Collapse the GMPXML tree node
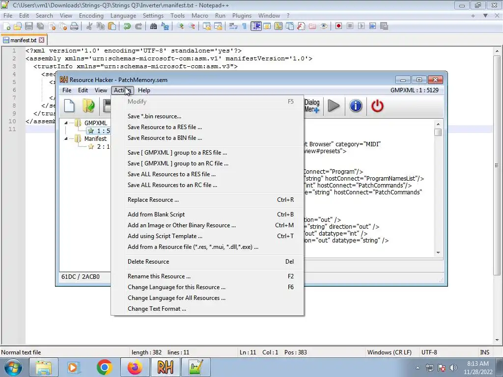This screenshot has width=503, height=377. point(66,123)
